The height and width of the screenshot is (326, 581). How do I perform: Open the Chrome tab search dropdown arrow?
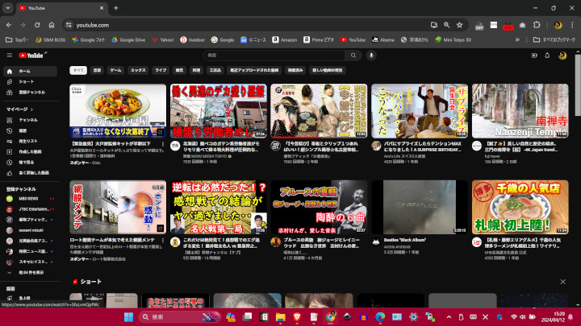(x=8, y=8)
